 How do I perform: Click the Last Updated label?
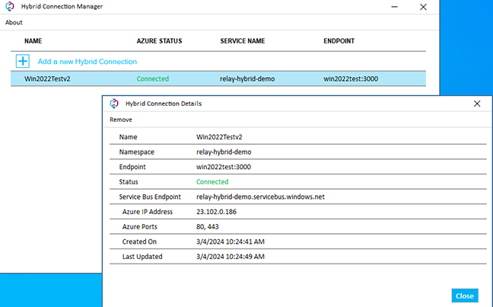click(142, 257)
